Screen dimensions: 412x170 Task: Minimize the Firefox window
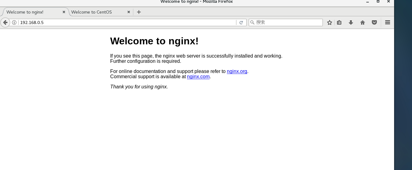pos(367,2)
